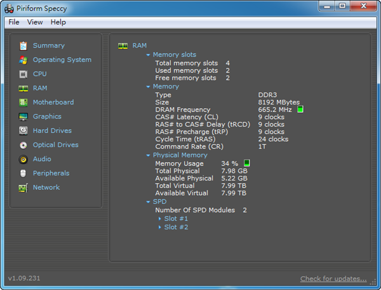Click the Summary sidebar icon
This screenshot has height=290, width=381.
23,46
